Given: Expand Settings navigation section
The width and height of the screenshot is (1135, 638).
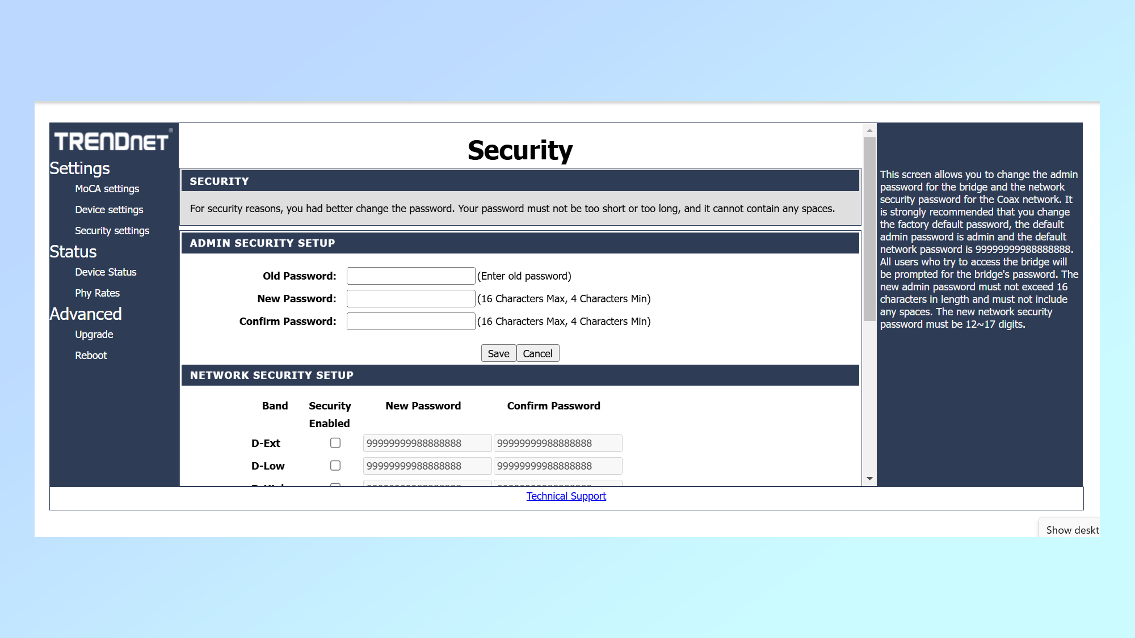Looking at the screenshot, I should pyautogui.click(x=80, y=167).
